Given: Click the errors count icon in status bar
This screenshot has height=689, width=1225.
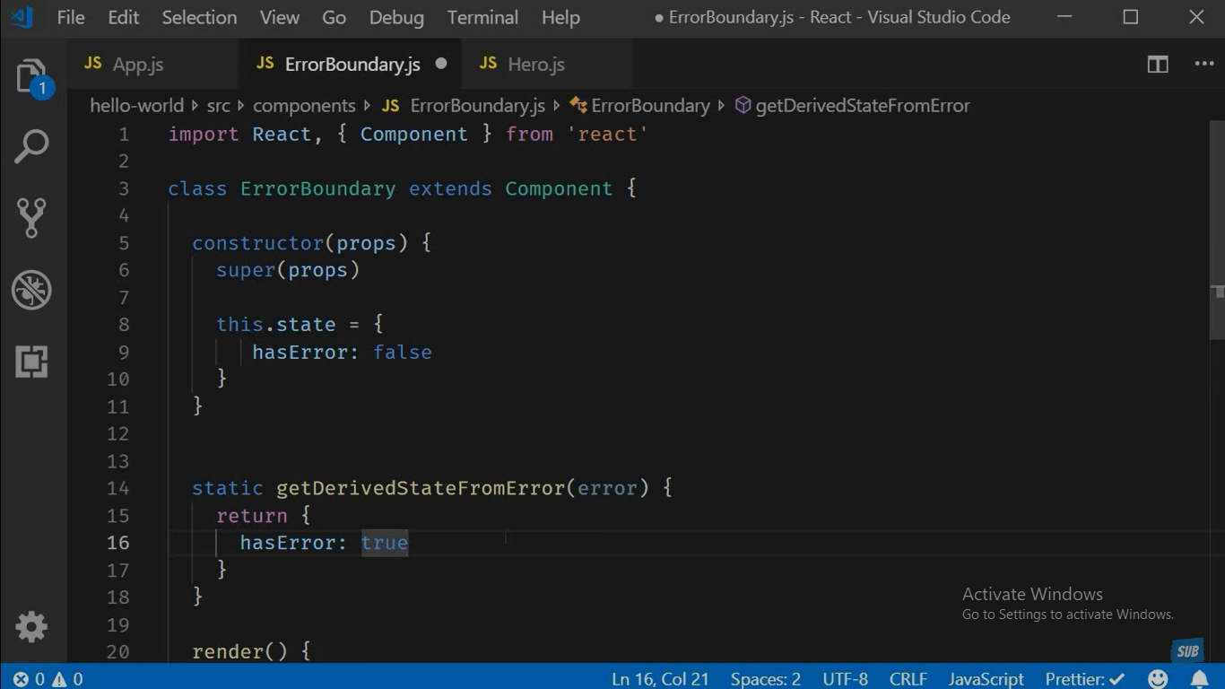Looking at the screenshot, I should (21, 679).
